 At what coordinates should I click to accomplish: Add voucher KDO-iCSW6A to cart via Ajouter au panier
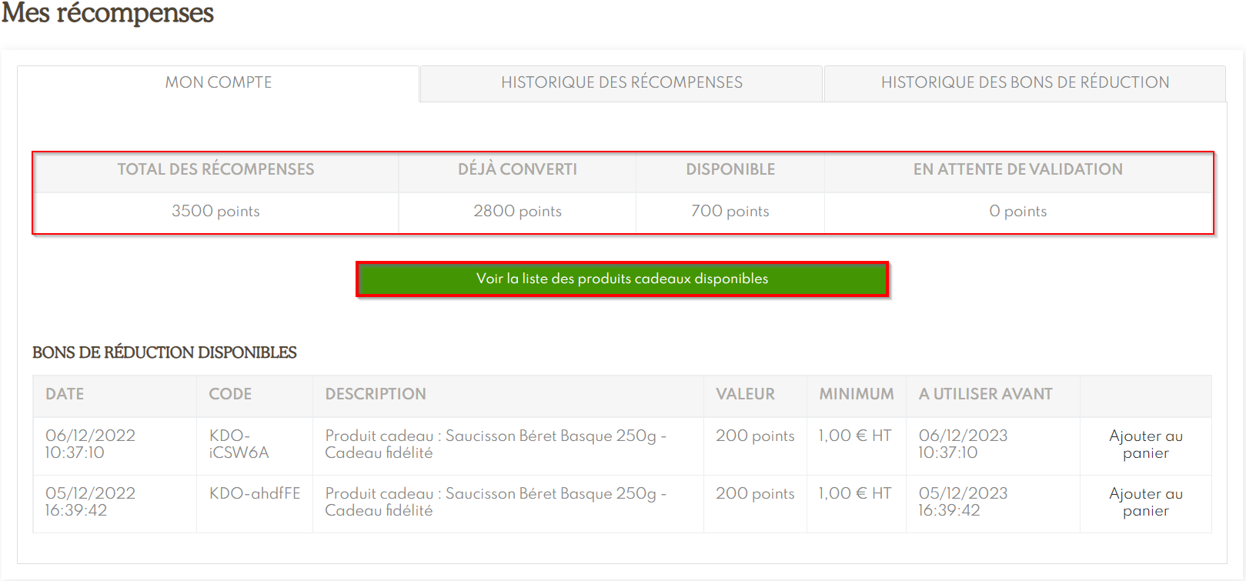coord(1145,444)
